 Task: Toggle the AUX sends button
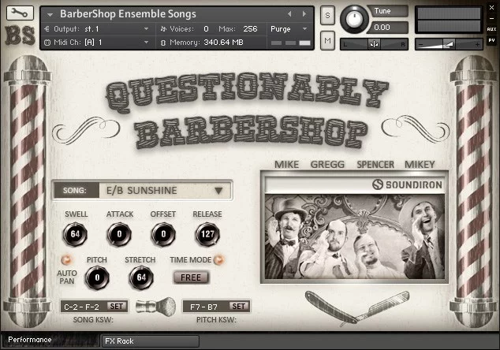tap(491, 29)
